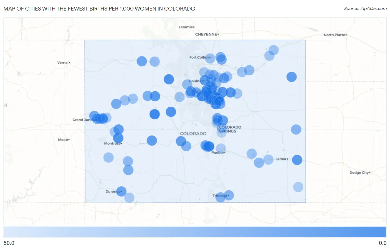Select the dark circle near Kansas border north
390x249 pixels.
click(292, 77)
